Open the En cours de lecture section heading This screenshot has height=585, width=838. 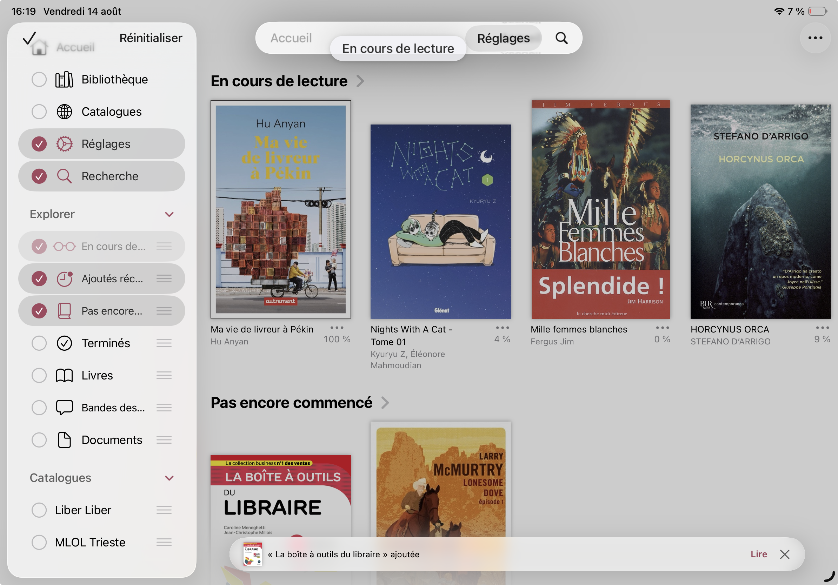point(279,81)
